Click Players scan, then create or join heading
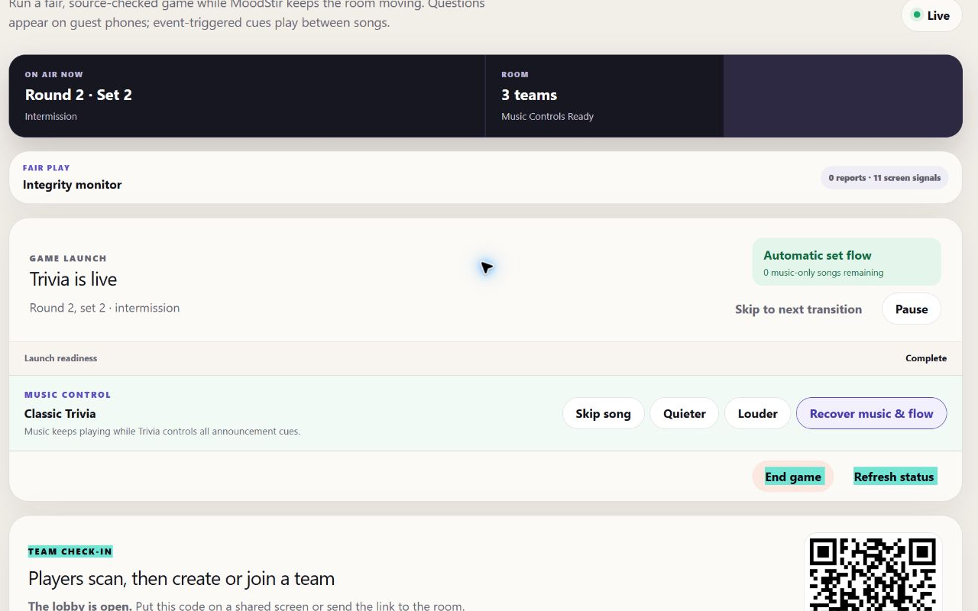 [182, 579]
